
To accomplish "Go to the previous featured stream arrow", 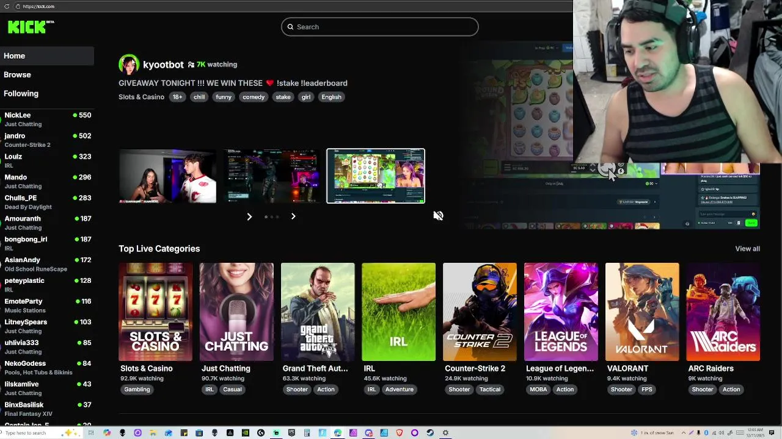I will tap(249, 216).
